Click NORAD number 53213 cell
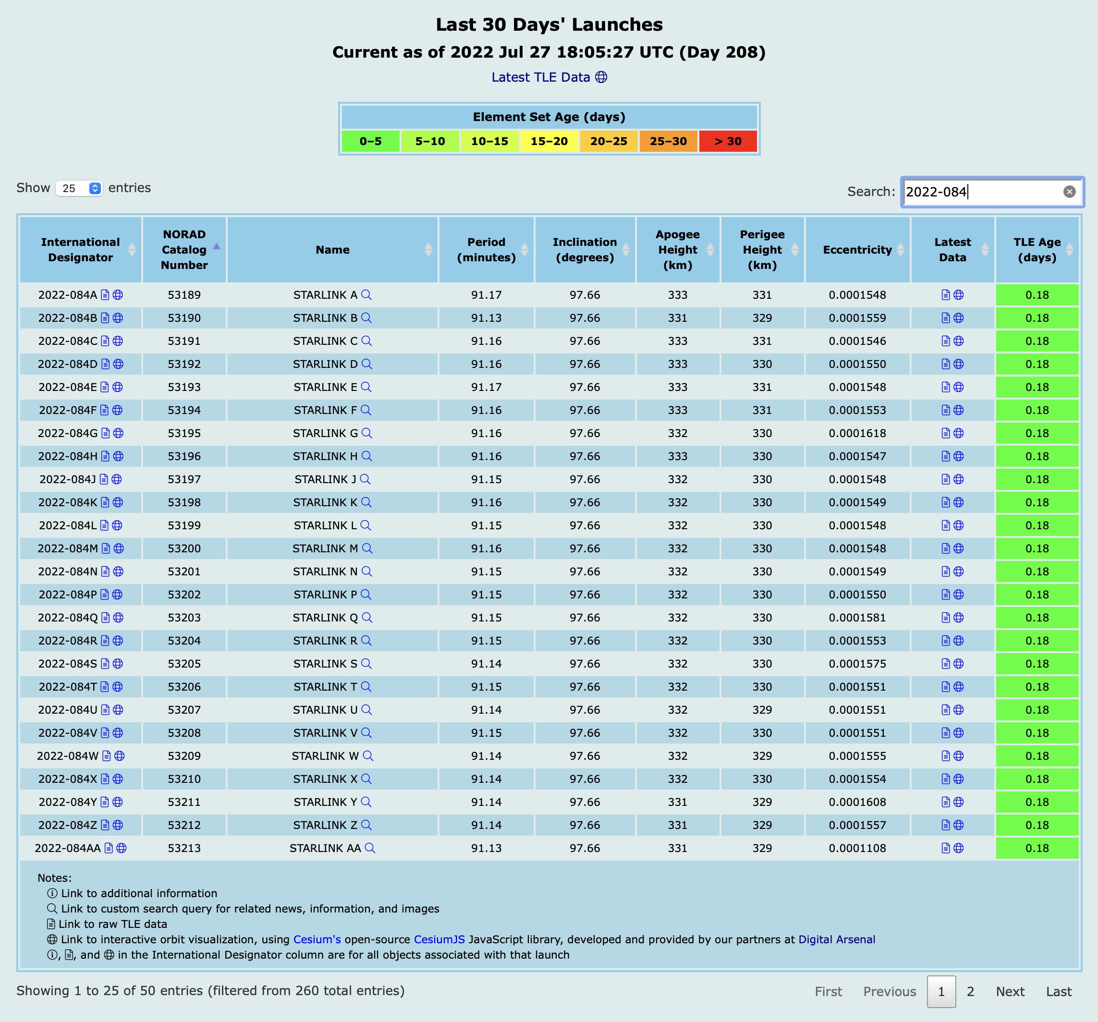This screenshot has width=1098, height=1022. click(x=184, y=848)
